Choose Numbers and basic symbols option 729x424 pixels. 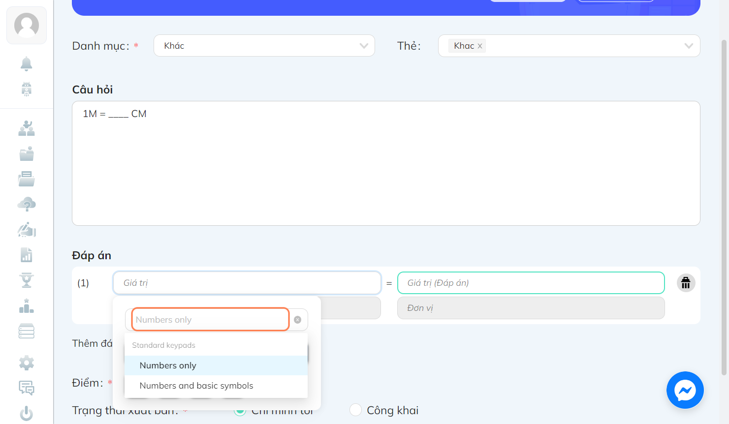(x=216, y=386)
